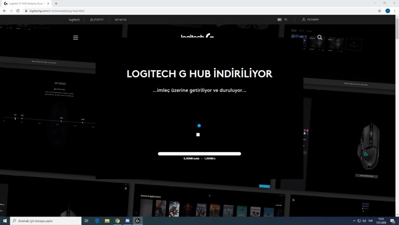The height and width of the screenshot is (225, 399).
Task: Launch Microsoft Edge from the taskbar
Action: [x=97, y=221]
